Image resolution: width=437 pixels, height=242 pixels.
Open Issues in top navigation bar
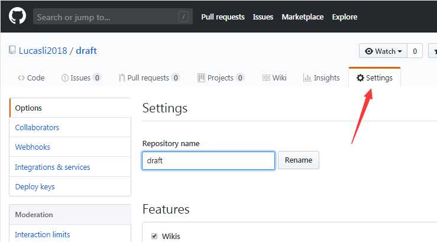pos(263,17)
